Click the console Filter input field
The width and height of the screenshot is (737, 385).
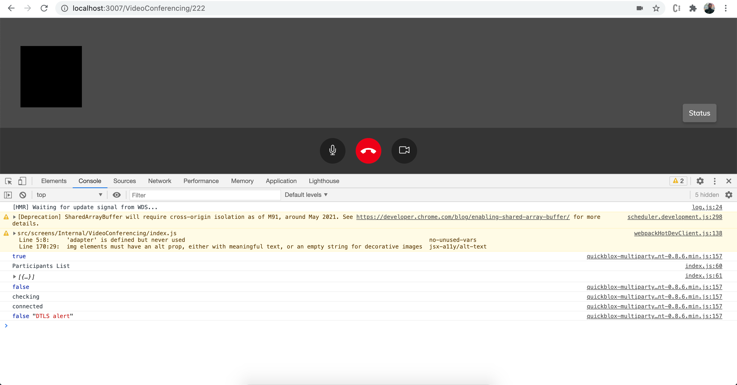(x=204, y=195)
